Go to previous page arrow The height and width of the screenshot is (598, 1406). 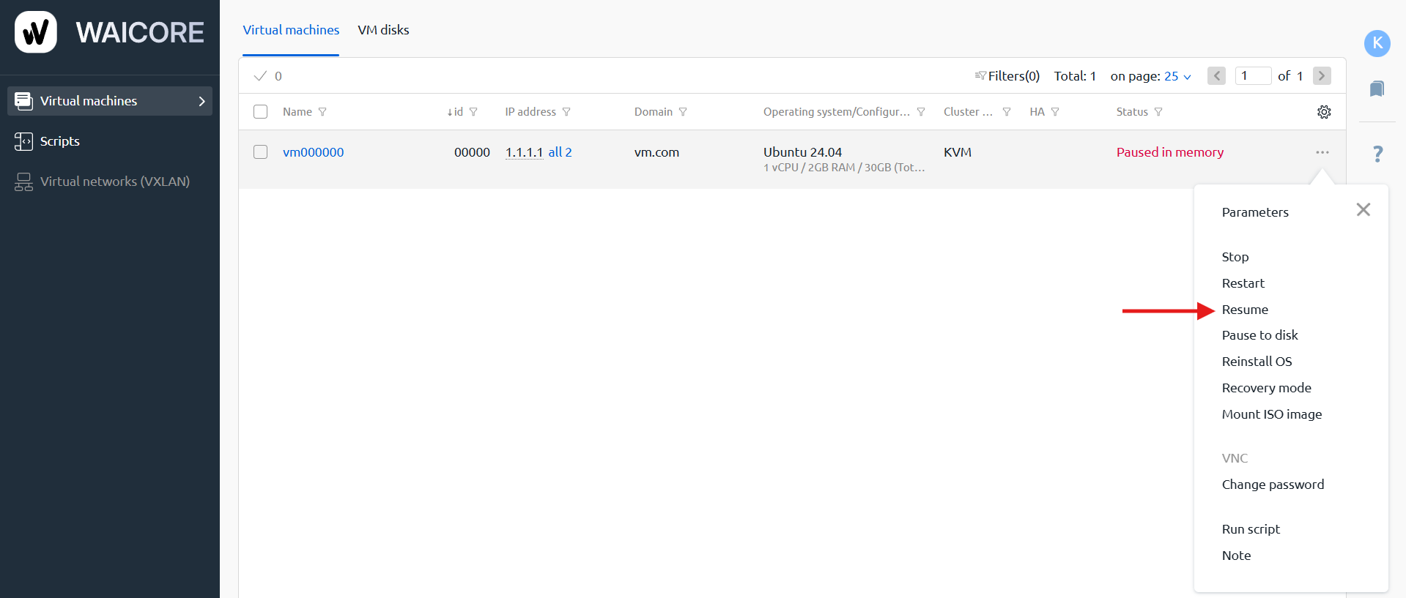pyautogui.click(x=1216, y=76)
